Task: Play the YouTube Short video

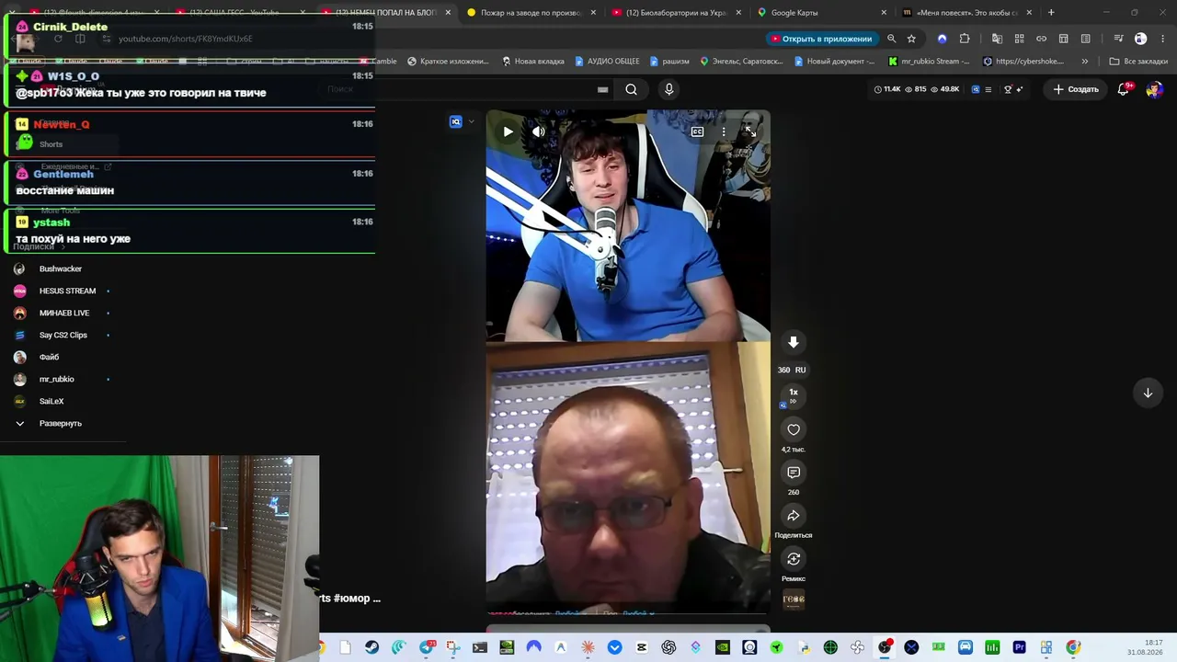Action: [508, 131]
